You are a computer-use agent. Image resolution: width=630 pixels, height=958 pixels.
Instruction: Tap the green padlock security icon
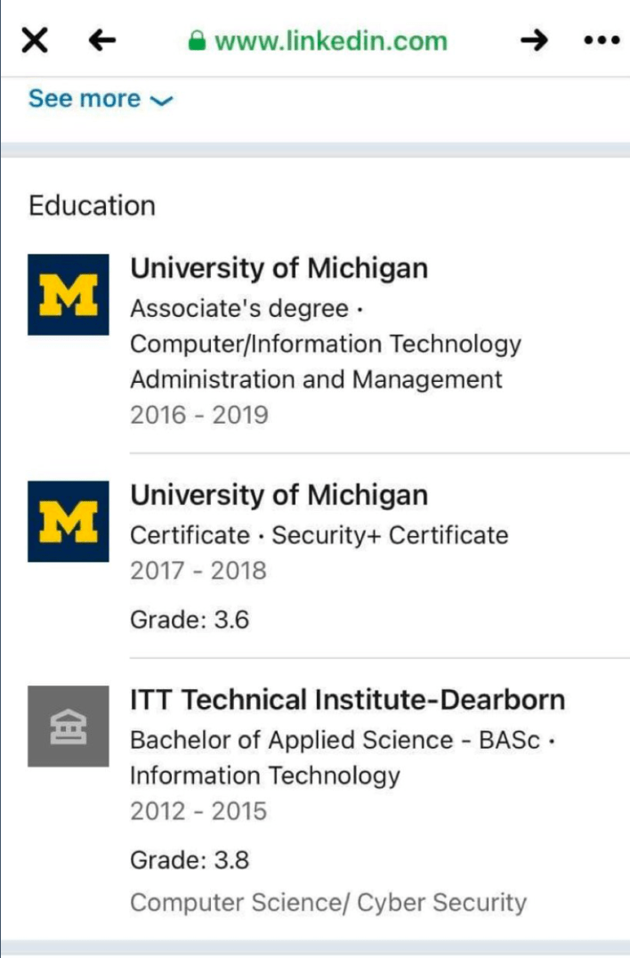coord(197,41)
